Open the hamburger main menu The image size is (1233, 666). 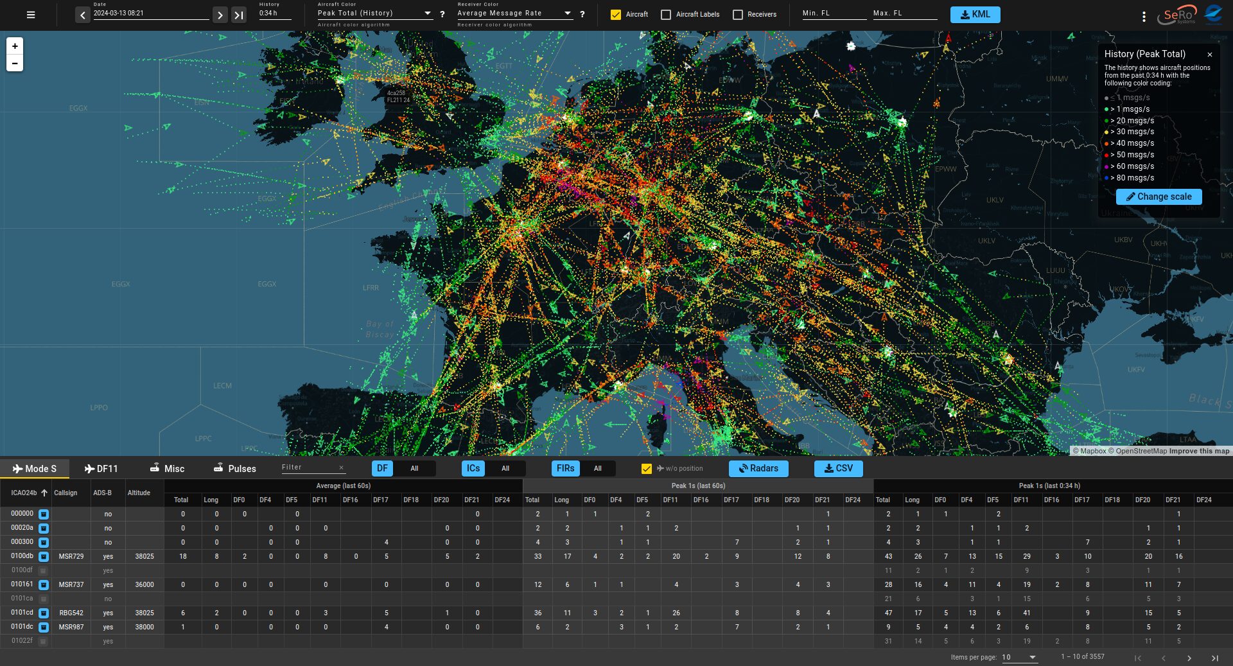click(31, 15)
